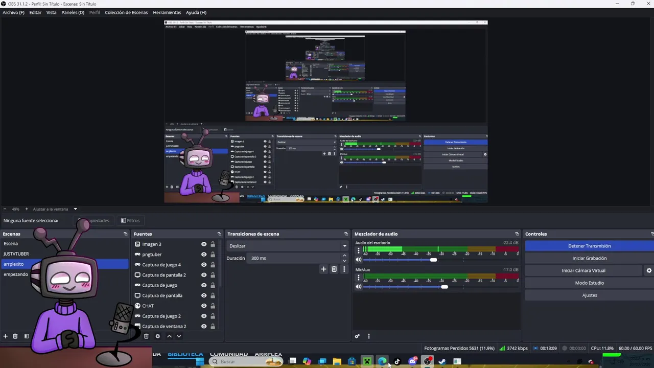This screenshot has width=654, height=368.
Task: Open Ajustes from Controles panel
Action: pyautogui.click(x=589, y=295)
